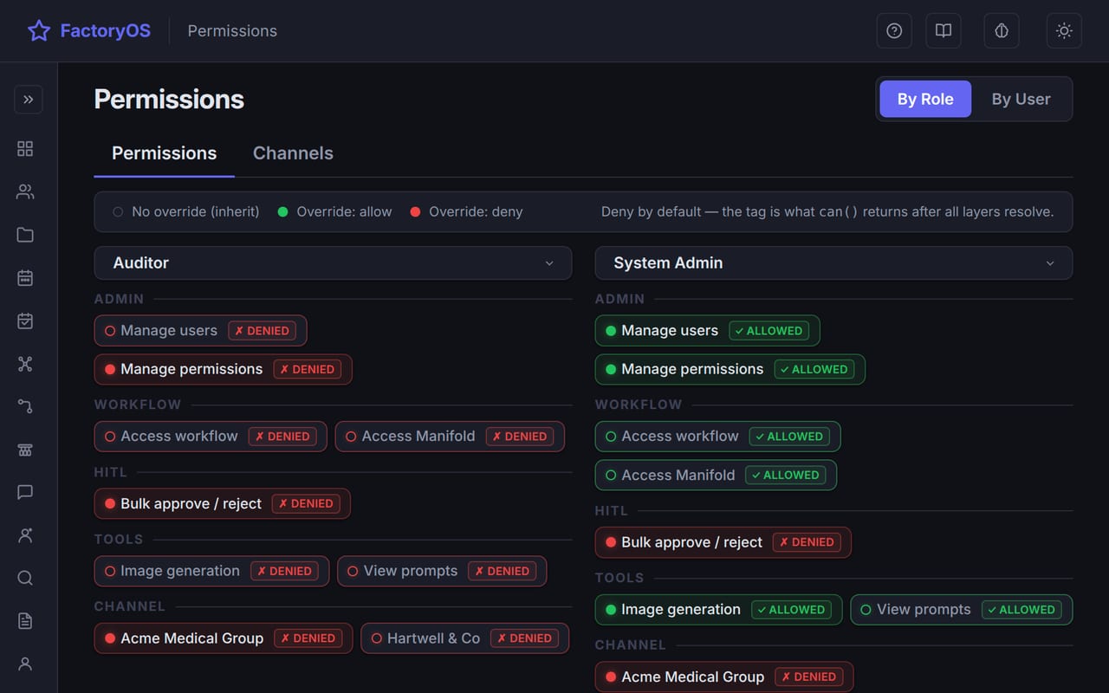Toggle Auditor's View prompts override
The height and width of the screenshot is (693, 1109).
point(442,572)
